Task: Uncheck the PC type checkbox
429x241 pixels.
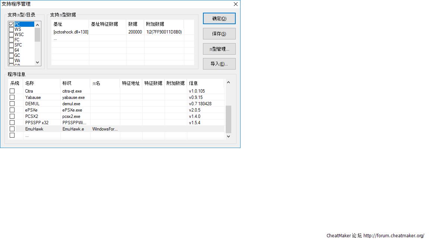Action: [12, 24]
